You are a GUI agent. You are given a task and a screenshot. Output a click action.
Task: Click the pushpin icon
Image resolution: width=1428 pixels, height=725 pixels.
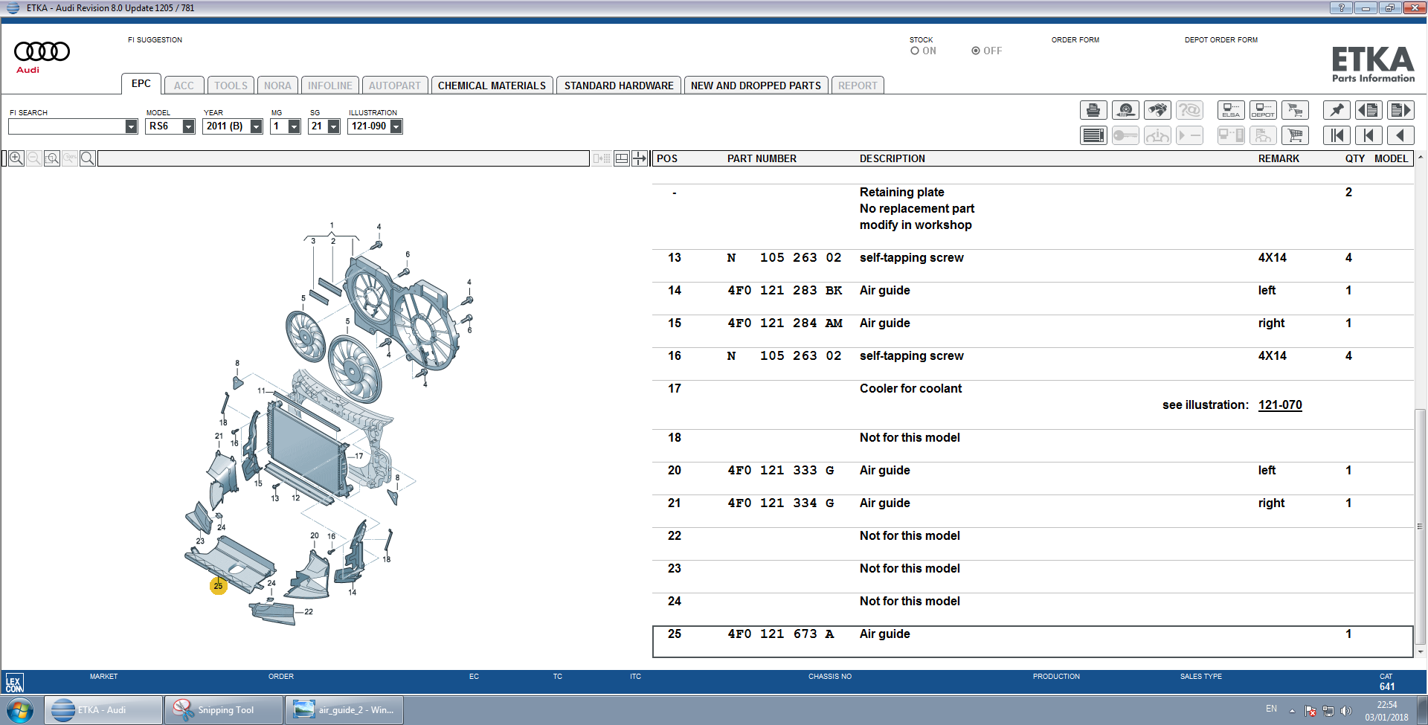1337,110
